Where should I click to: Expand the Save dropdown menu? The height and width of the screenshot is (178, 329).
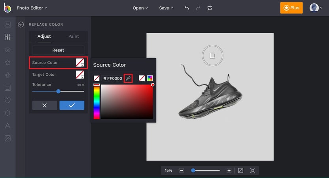tap(166, 8)
